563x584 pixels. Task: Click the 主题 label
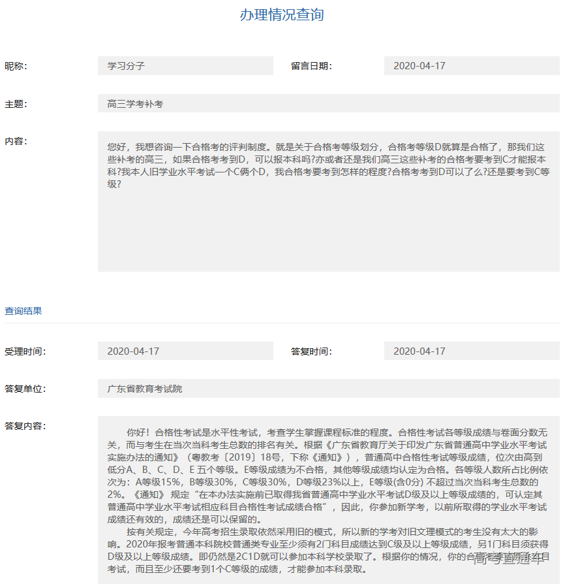tap(18, 103)
